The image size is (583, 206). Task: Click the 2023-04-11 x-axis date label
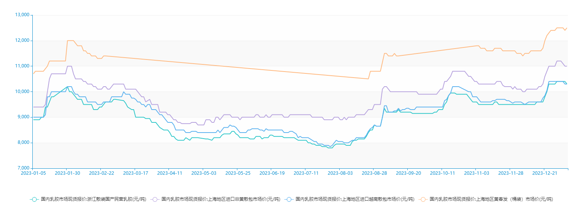tap(170, 173)
